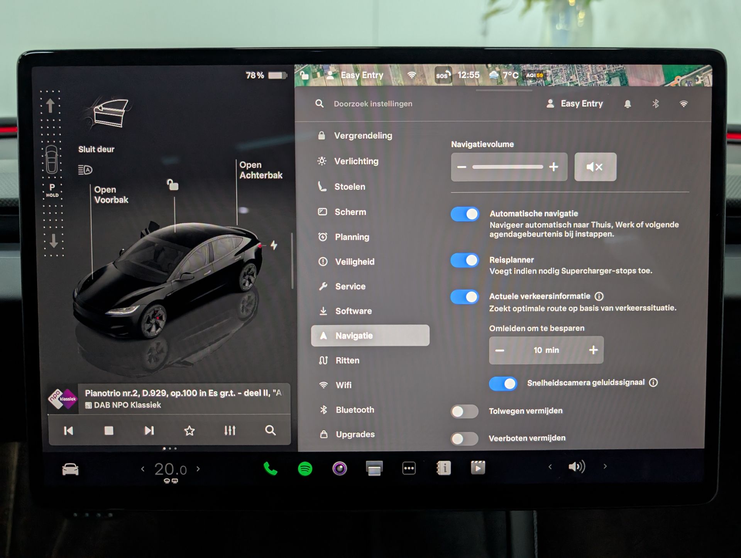The height and width of the screenshot is (558, 741).
Task: Open the Software settings menu
Action: point(353,311)
